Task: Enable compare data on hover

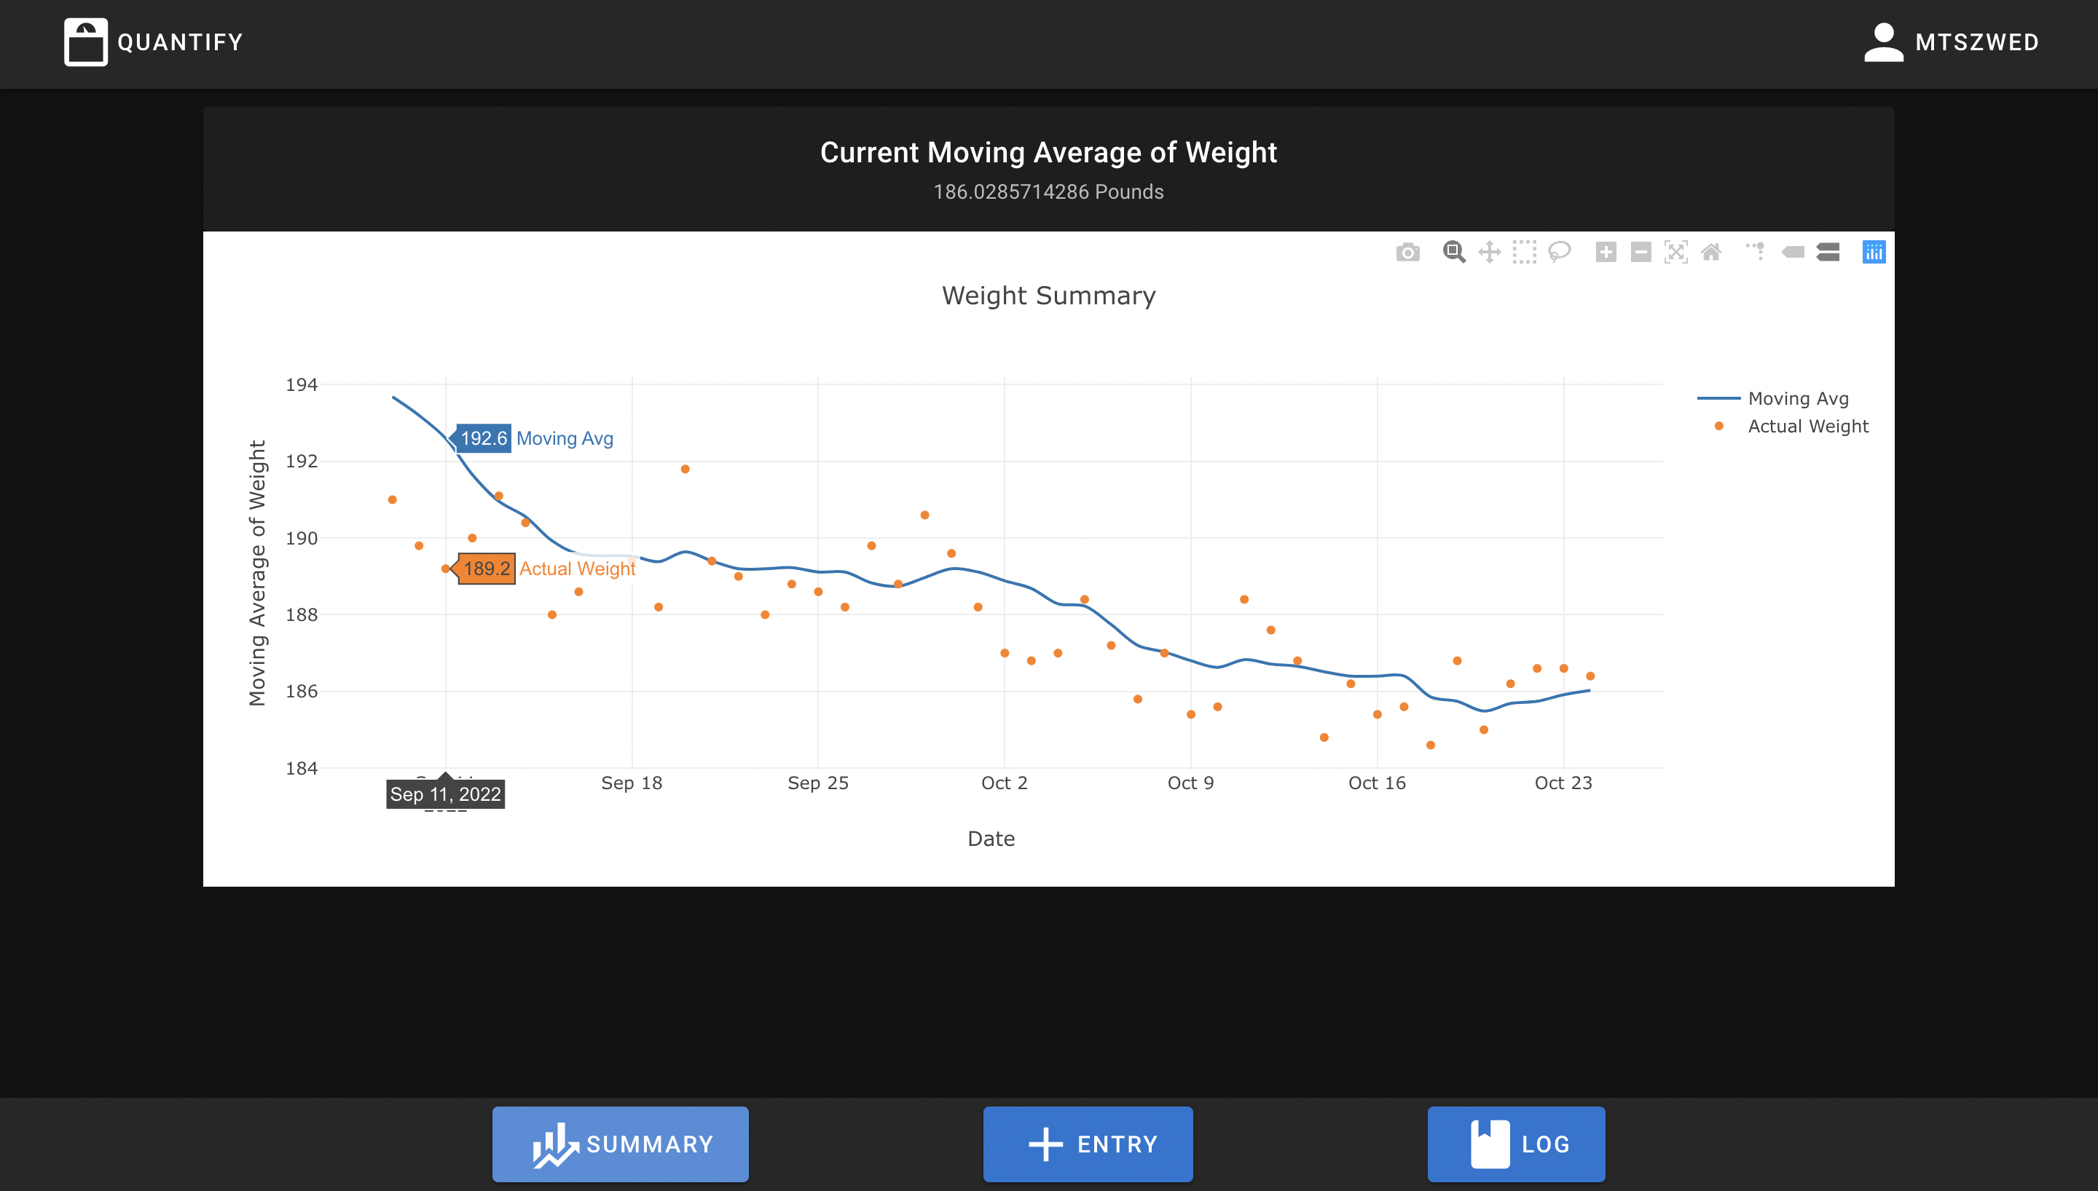Action: point(1828,252)
